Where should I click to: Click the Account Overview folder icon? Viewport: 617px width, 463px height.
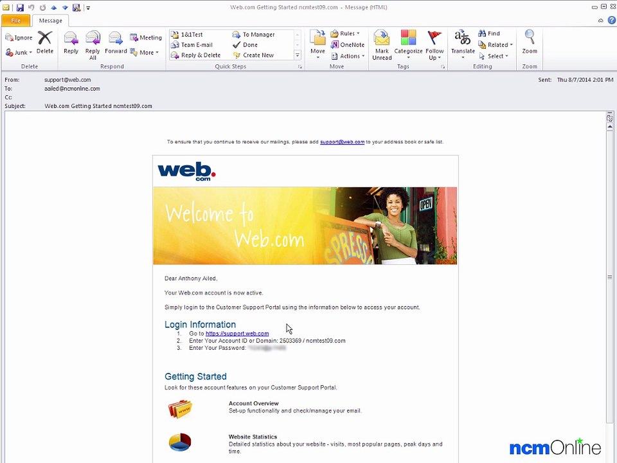pyautogui.click(x=180, y=409)
